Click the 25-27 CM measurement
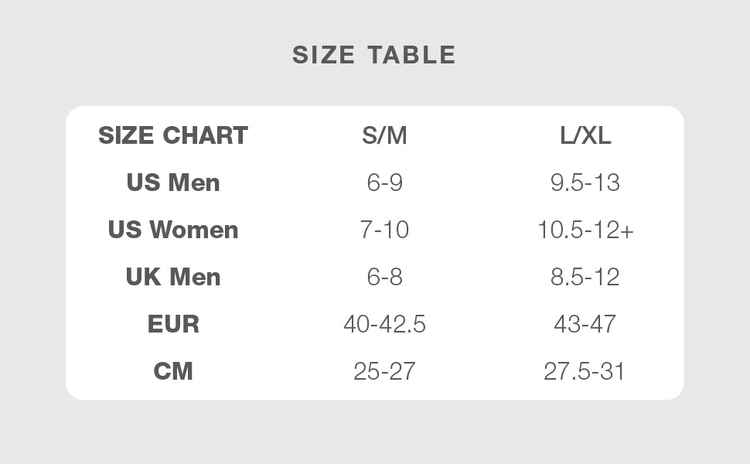 pos(384,371)
